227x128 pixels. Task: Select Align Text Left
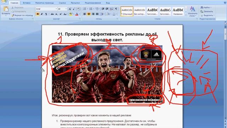pyautogui.click(x=85, y=14)
